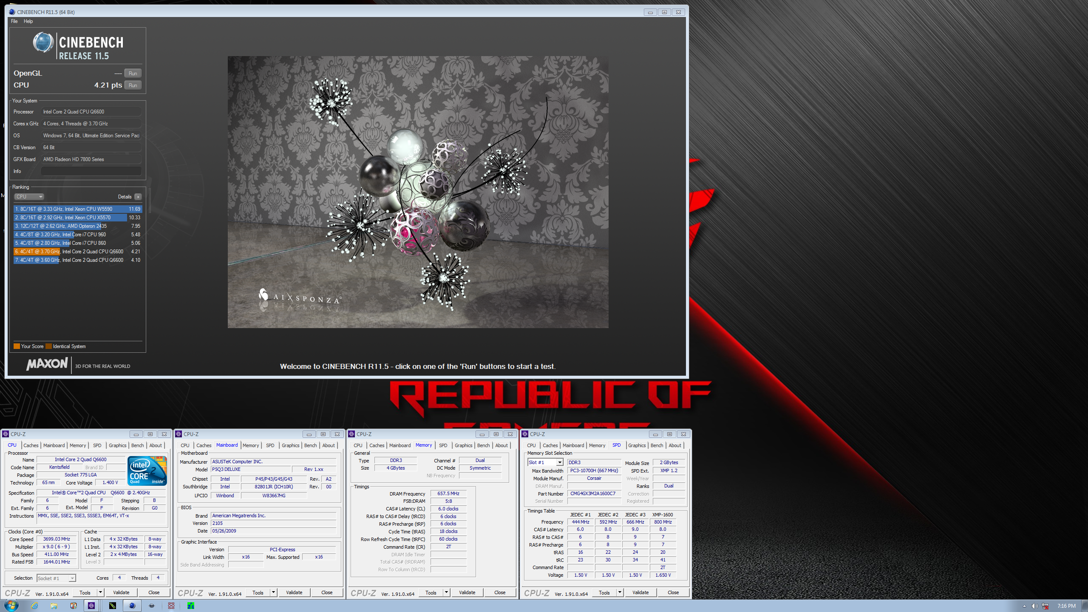
Task: Select ranking row Xeon CPU W5590
Action: pyautogui.click(x=78, y=209)
